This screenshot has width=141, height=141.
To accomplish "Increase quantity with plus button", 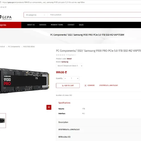I will [78, 78].
